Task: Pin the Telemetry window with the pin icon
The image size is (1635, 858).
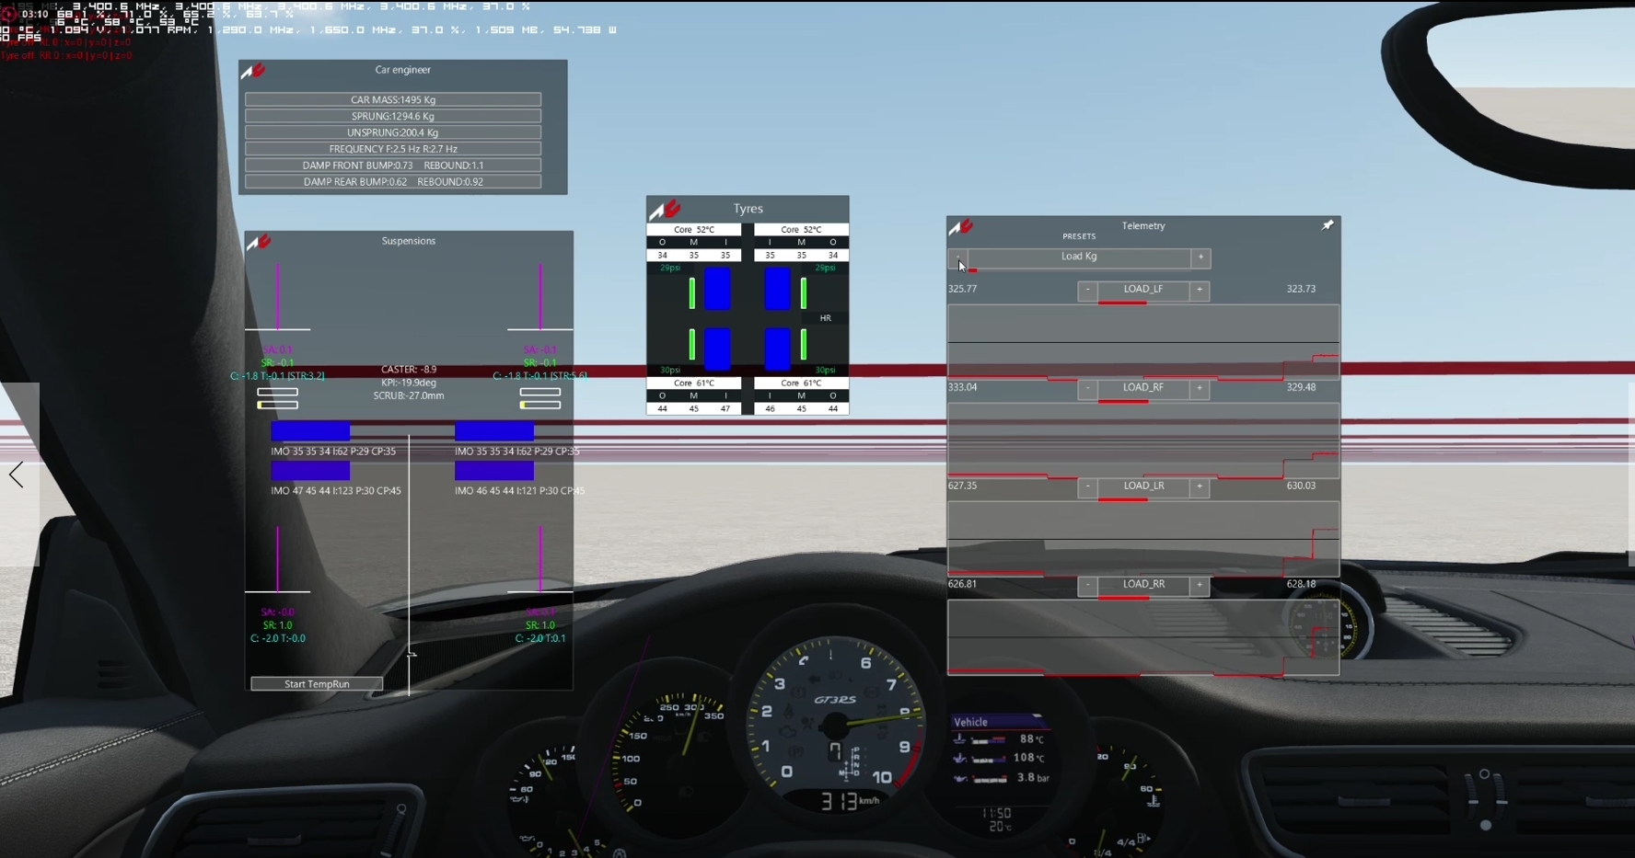Action: tap(1328, 225)
